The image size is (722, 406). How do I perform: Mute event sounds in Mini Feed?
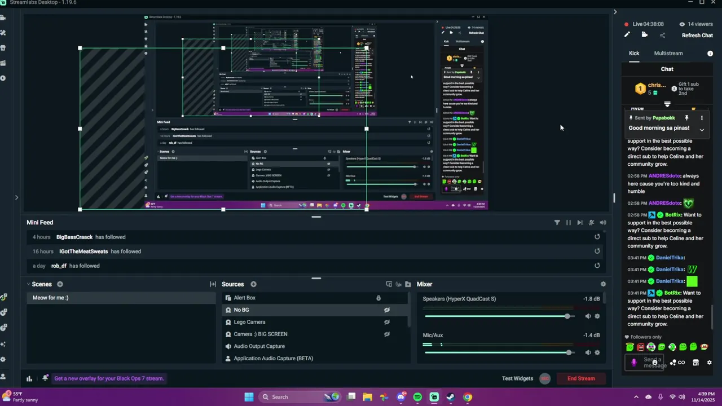click(x=603, y=223)
